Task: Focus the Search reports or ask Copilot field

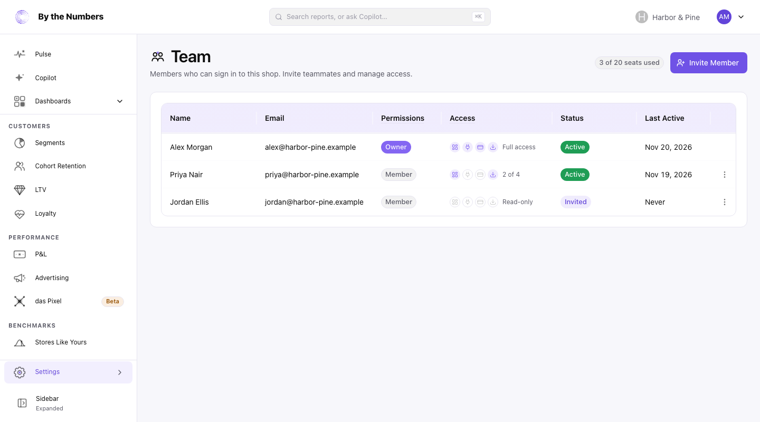Action: tap(380, 17)
